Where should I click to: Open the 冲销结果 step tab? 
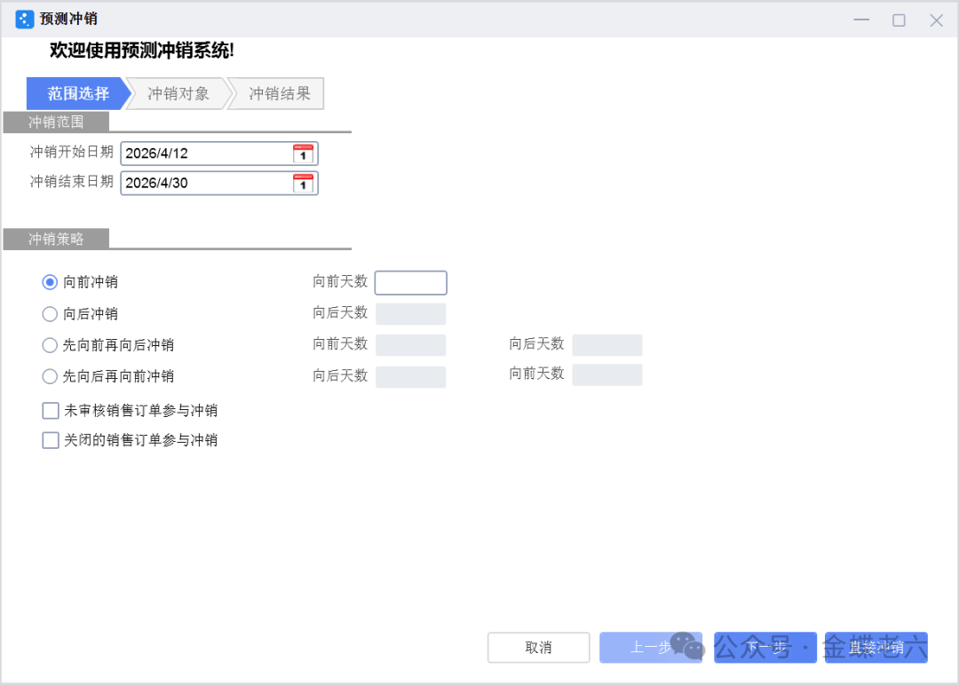tap(279, 93)
